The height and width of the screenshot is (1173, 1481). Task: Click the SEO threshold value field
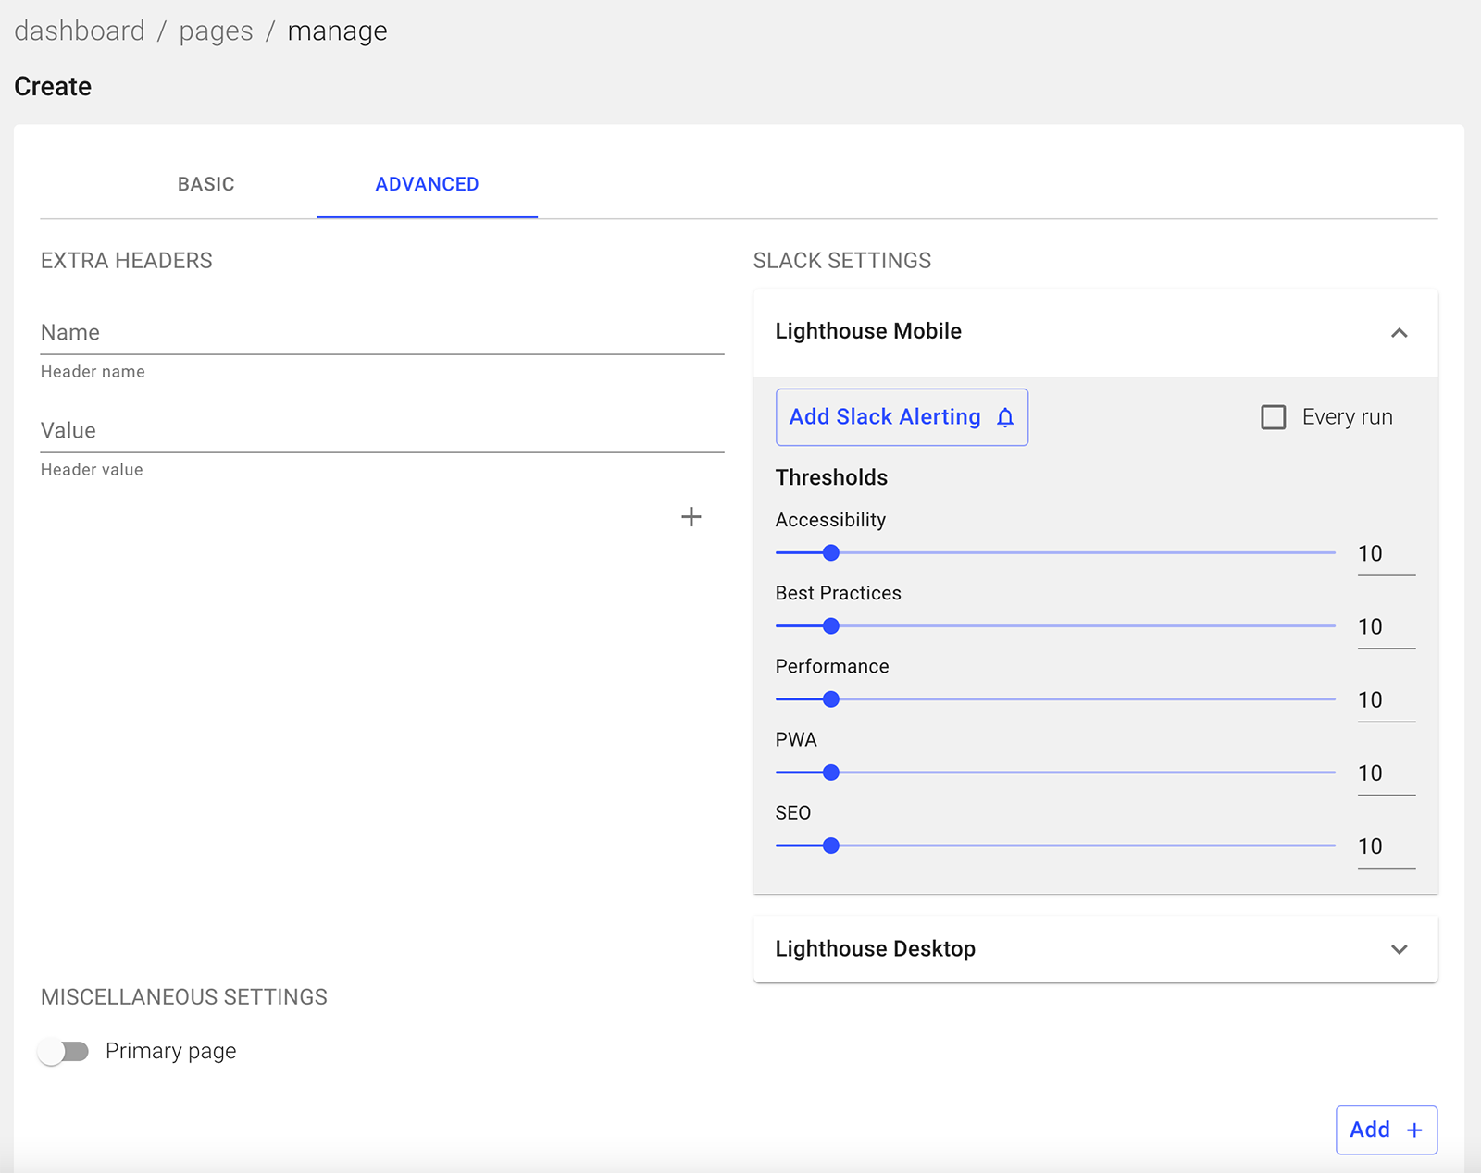click(x=1386, y=846)
